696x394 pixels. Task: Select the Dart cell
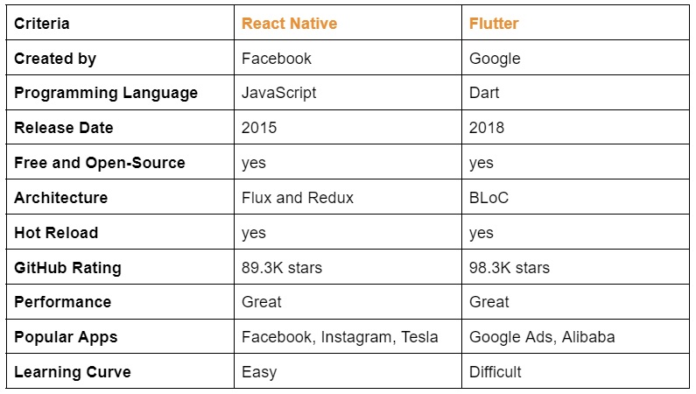pos(575,92)
